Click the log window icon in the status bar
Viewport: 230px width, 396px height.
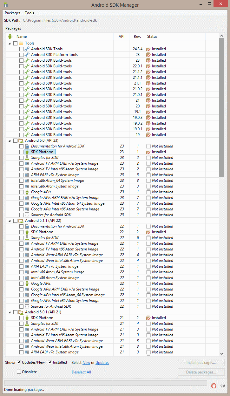click(x=222, y=386)
